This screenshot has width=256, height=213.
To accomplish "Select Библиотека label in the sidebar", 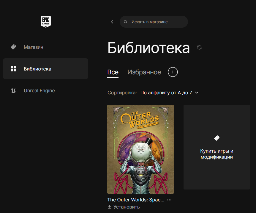I will (x=37, y=69).
